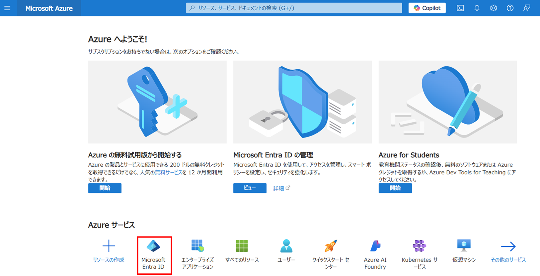
Task: Open the notifications bell
Action: (x=477, y=8)
